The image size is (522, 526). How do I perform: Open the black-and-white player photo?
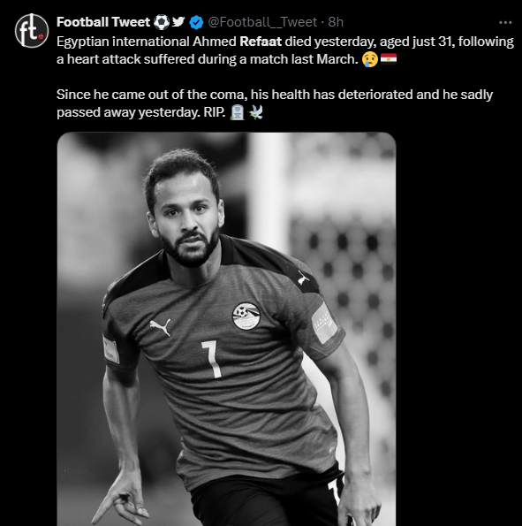point(227,329)
